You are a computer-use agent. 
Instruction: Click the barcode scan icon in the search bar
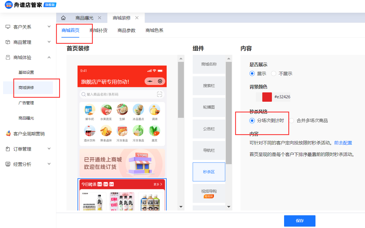[x=159, y=94]
